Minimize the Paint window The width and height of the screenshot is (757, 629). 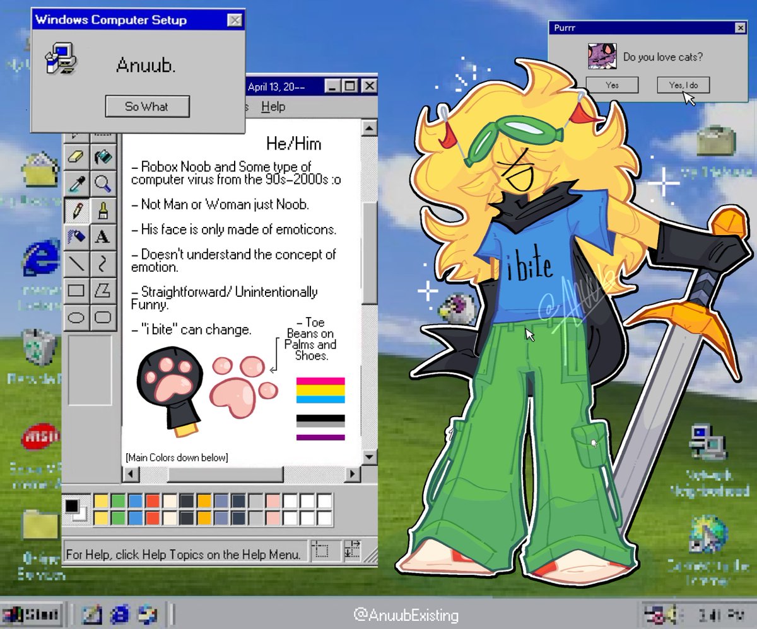pos(334,86)
